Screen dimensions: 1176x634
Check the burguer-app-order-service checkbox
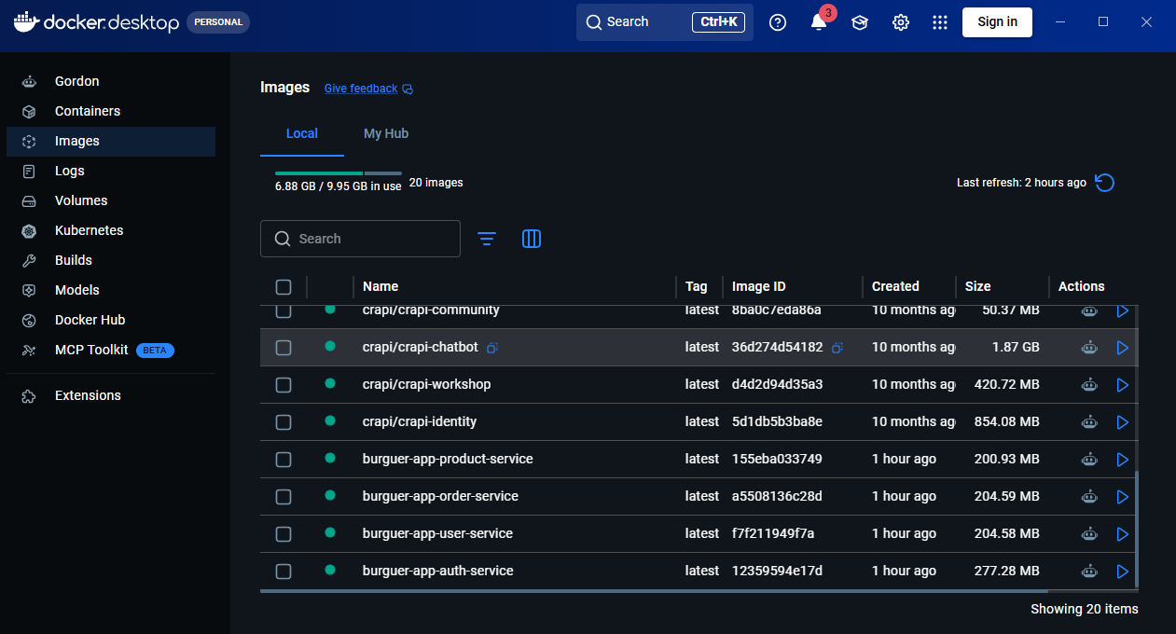coord(284,497)
